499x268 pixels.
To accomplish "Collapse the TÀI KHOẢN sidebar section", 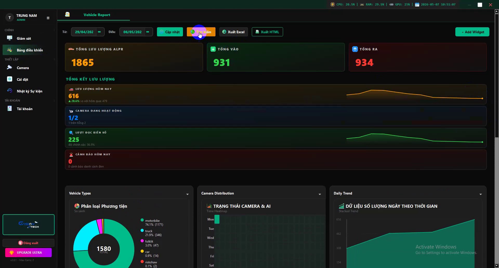I will 54,100.
